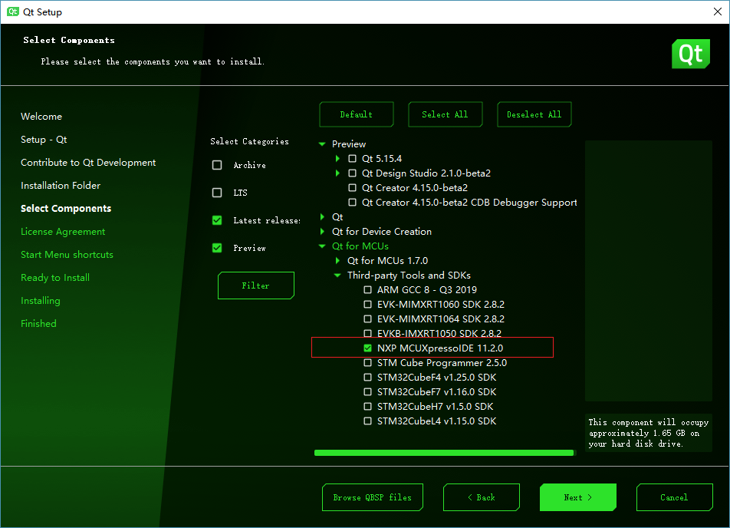Check EVK-MIMXRT1064 SDK 2.8.2

coord(368,318)
